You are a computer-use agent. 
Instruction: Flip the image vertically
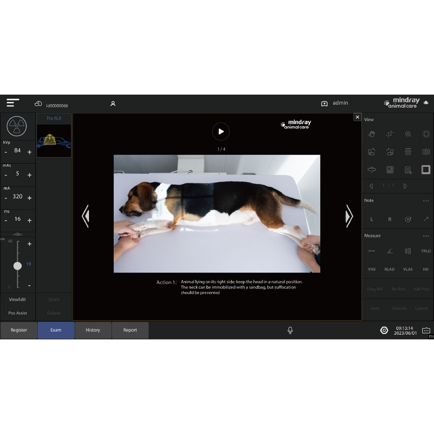[x=408, y=151]
